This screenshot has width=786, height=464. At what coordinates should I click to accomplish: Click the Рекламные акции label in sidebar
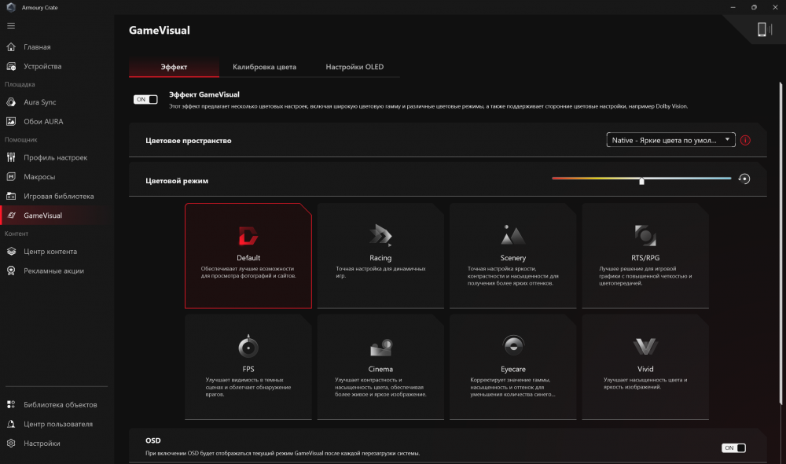point(53,271)
